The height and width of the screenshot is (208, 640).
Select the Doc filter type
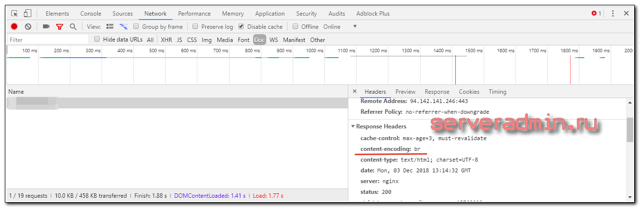pos(259,40)
